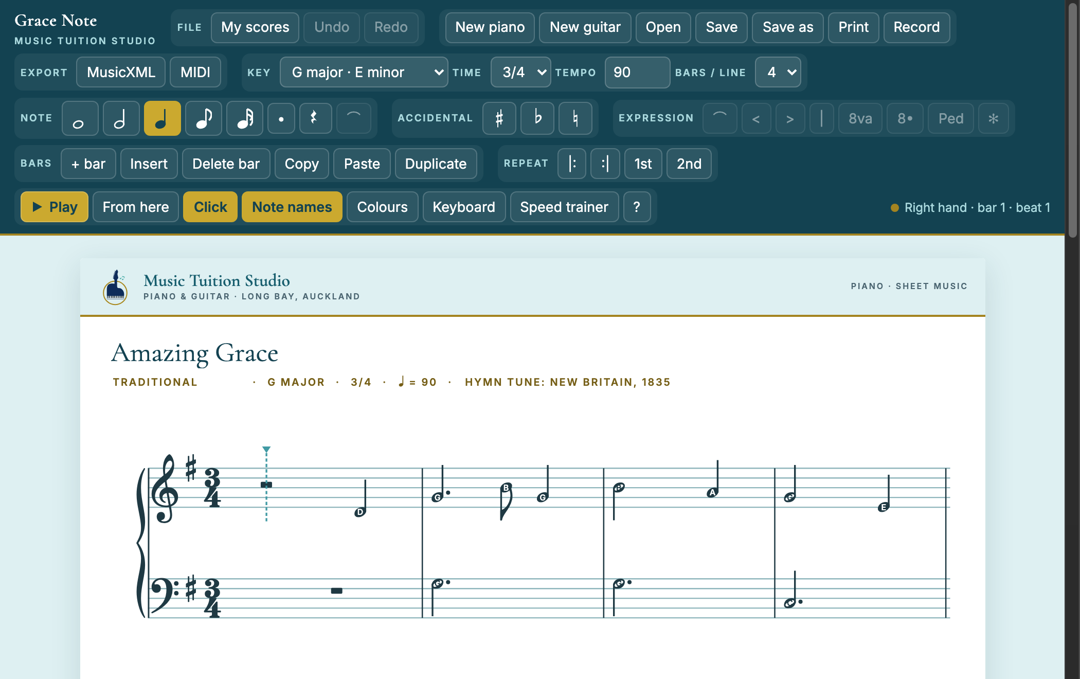1080x679 pixels.
Task: Toggle the on-screen Keyboard
Action: (x=464, y=207)
